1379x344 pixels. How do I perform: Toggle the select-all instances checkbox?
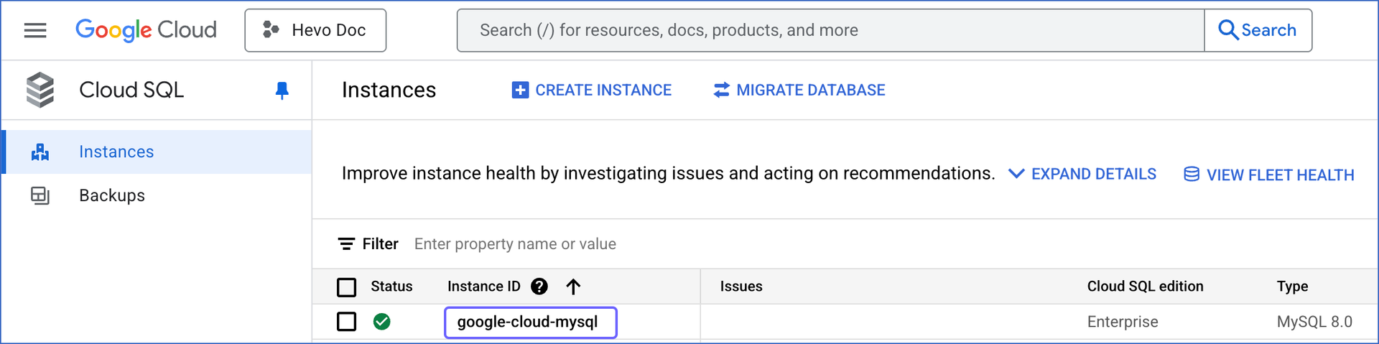point(347,287)
